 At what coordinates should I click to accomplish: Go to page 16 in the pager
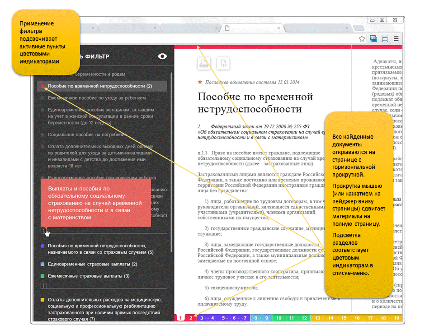coord(357,318)
